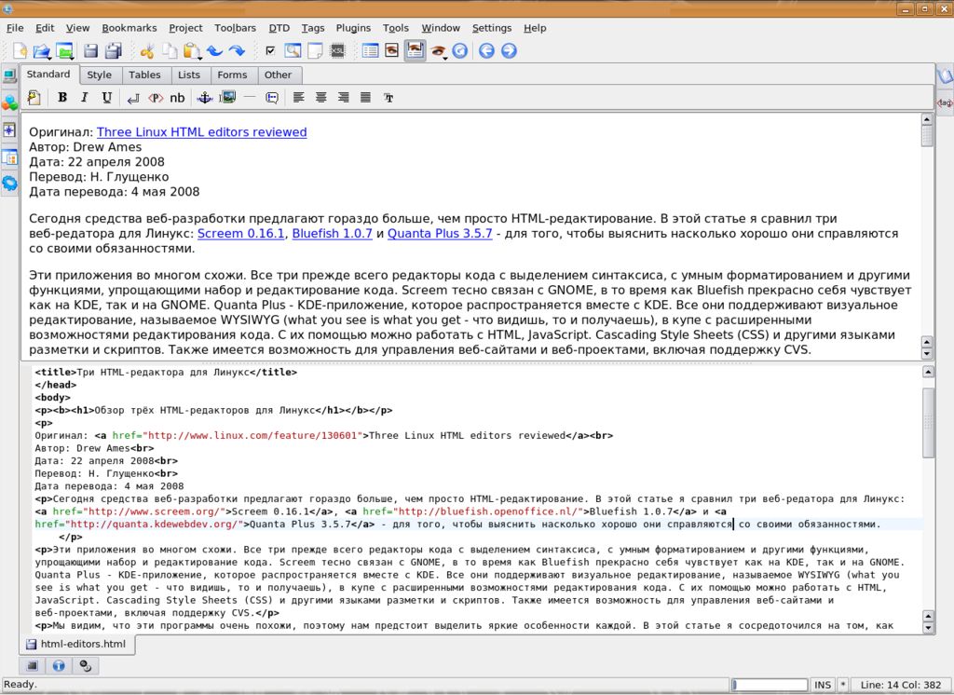Open the tag panel on the right sidebar

coord(945,102)
